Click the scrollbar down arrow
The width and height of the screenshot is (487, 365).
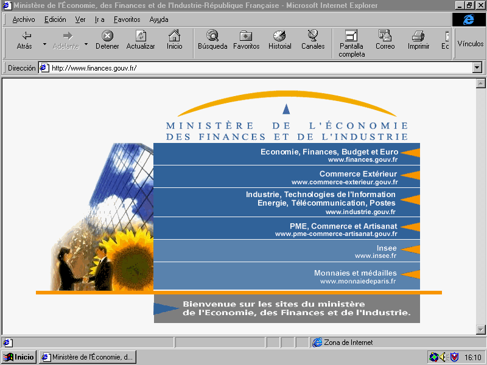tap(481, 330)
